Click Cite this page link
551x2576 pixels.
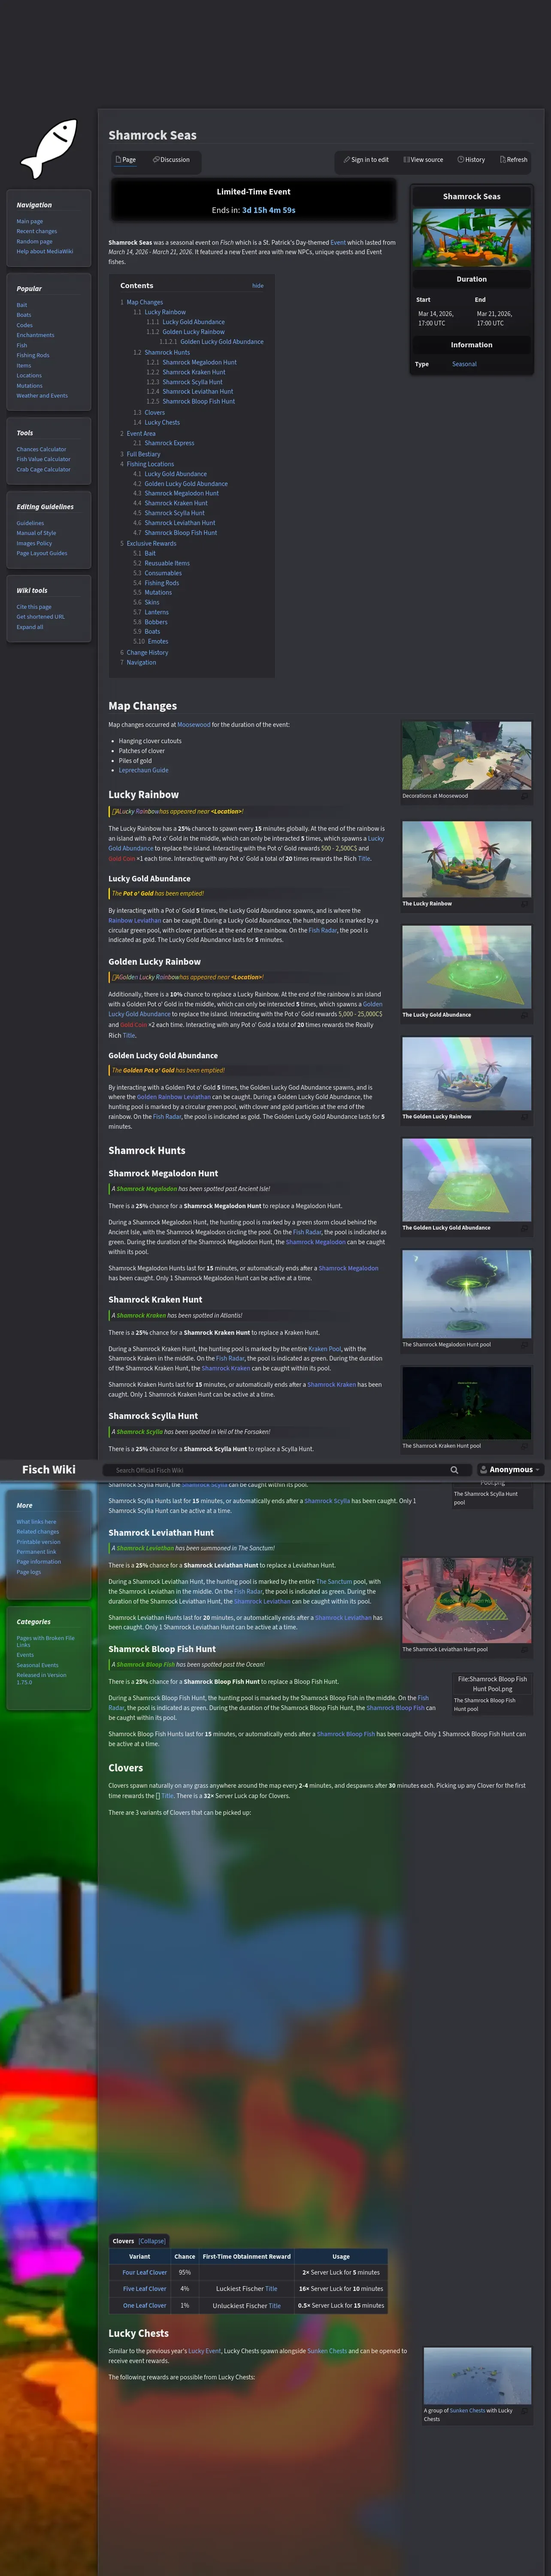(34, 607)
